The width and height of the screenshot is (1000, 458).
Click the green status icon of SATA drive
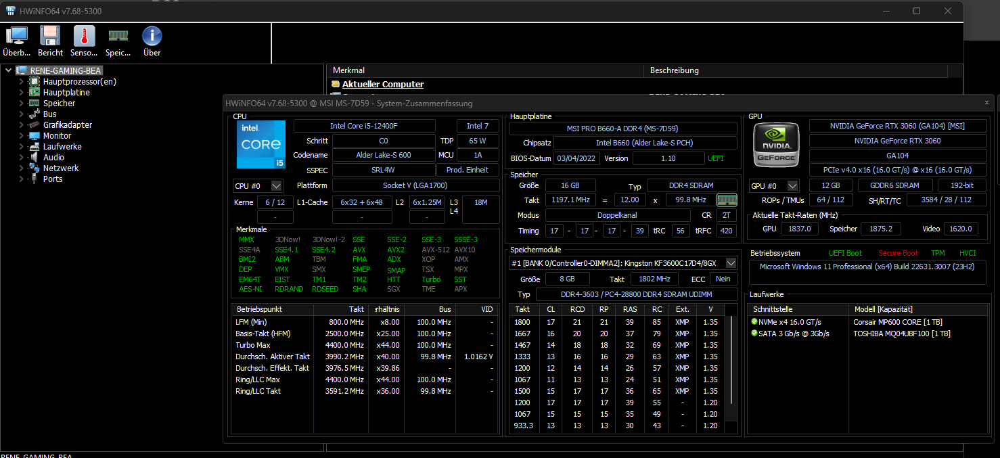754,334
